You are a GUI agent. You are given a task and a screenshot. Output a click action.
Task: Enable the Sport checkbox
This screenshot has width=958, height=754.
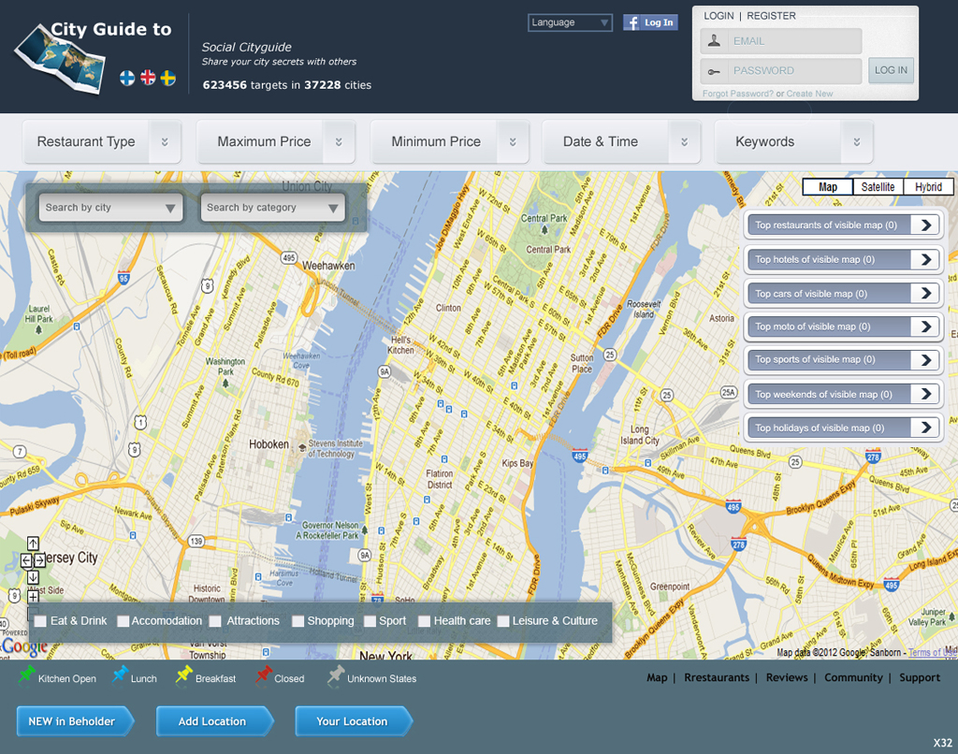370,621
